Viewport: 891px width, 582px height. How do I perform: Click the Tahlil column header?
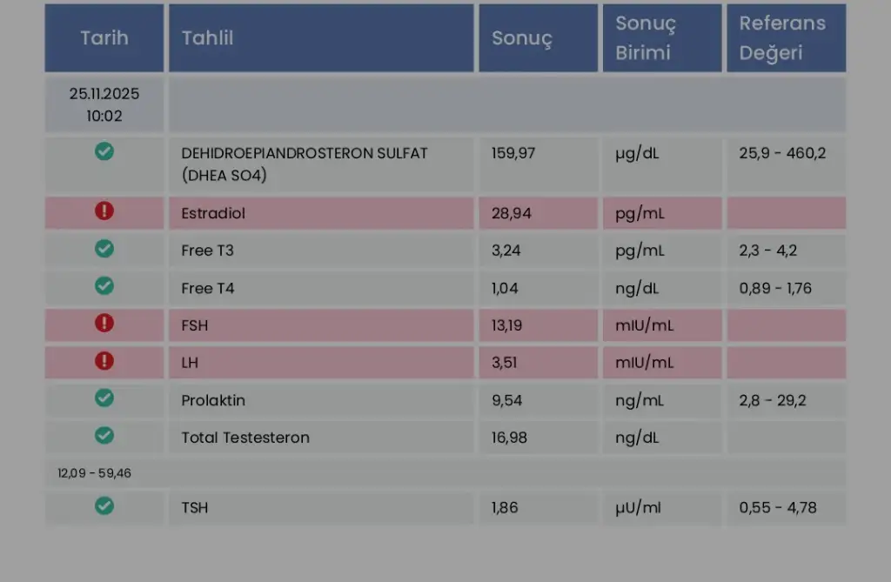coord(207,38)
